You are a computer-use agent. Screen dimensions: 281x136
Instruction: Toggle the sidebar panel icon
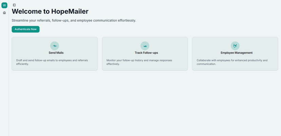[x=14, y=5]
